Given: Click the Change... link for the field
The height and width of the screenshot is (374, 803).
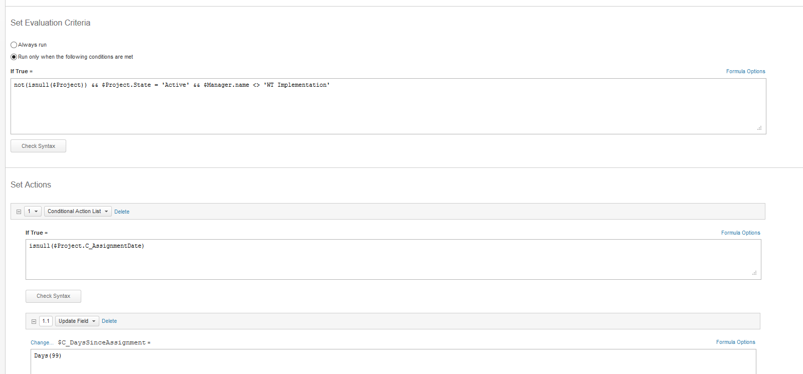Looking at the screenshot, I should coord(42,342).
